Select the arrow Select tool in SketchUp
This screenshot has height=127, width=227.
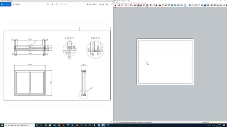[x=115, y=5]
